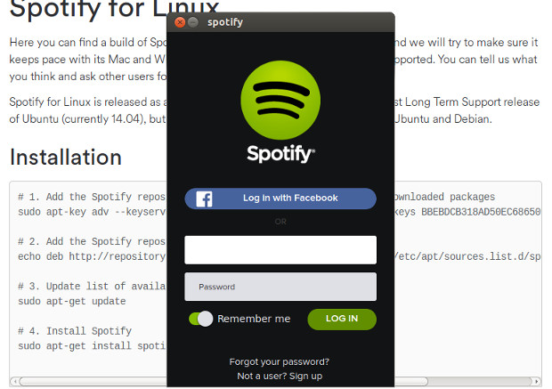Click the Spotify logo circle icon
Viewport: 552px width, 389px height.
coord(280,101)
